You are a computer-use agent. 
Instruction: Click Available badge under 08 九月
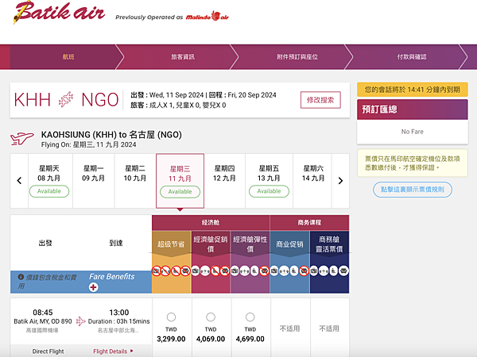[x=49, y=191]
